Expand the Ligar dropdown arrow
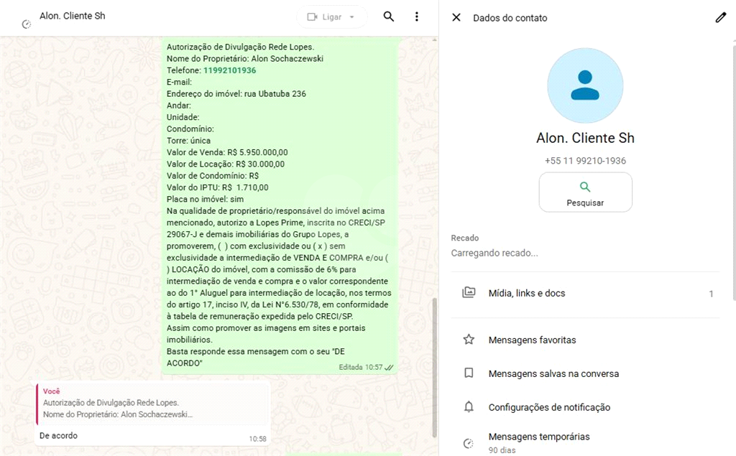 [x=352, y=17]
